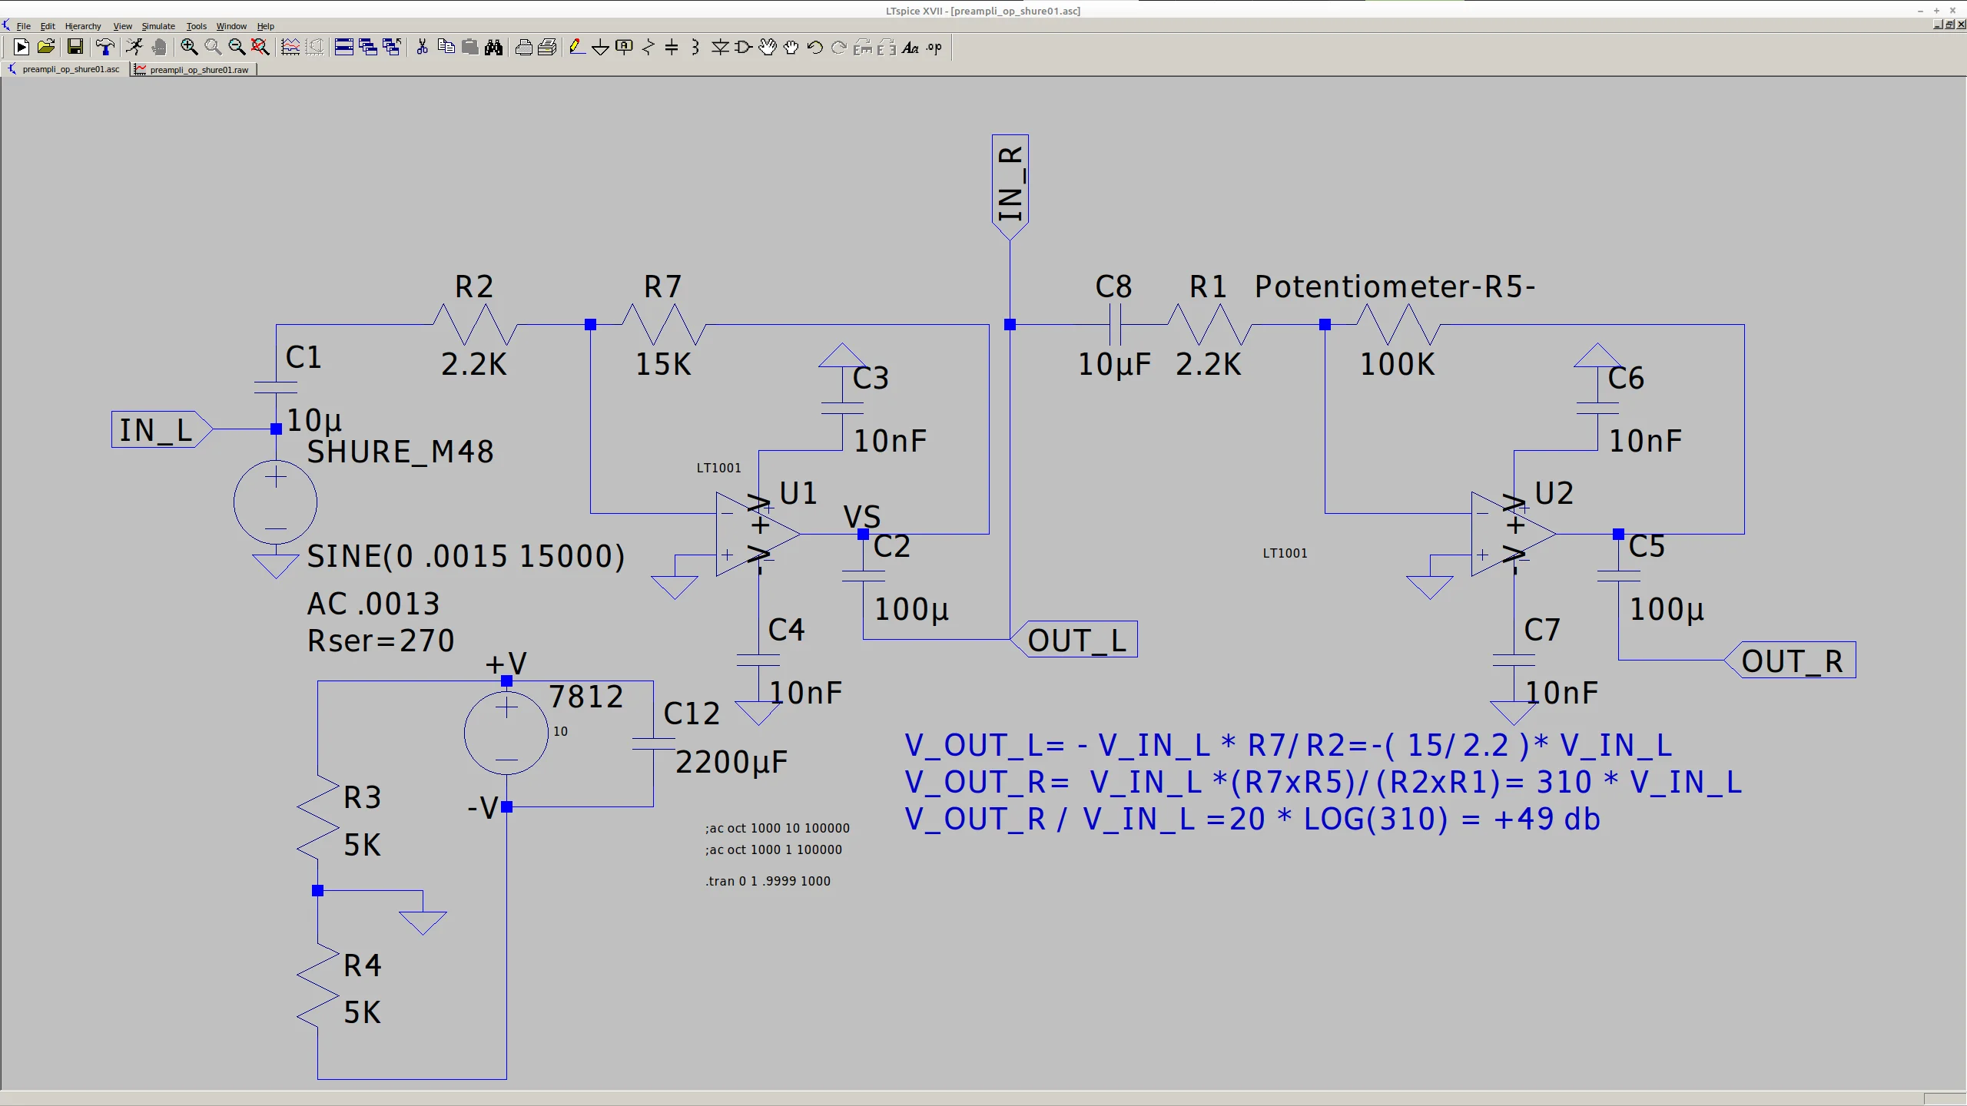Click the Zoom to fit icon
This screenshot has width=1967, height=1106.
[x=260, y=48]
